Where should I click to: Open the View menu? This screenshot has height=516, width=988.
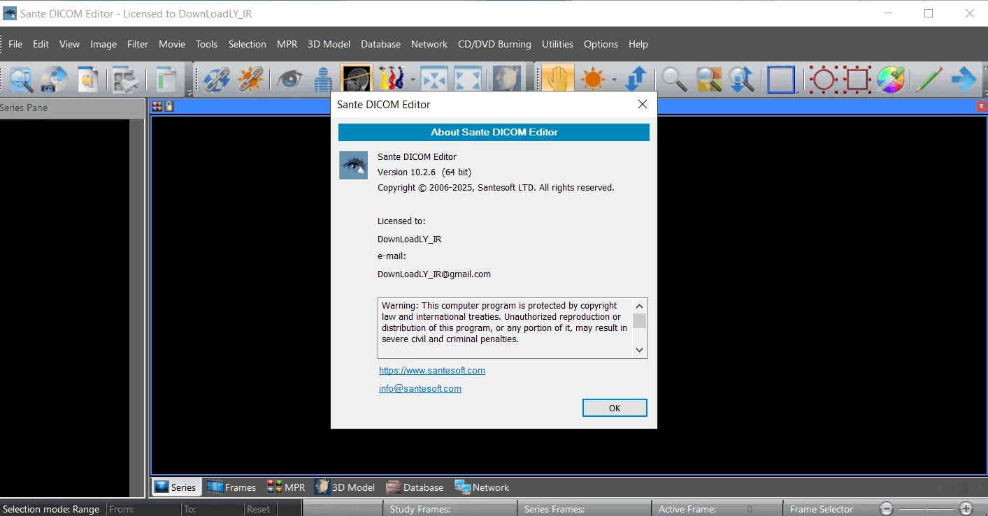click(70, 44)
